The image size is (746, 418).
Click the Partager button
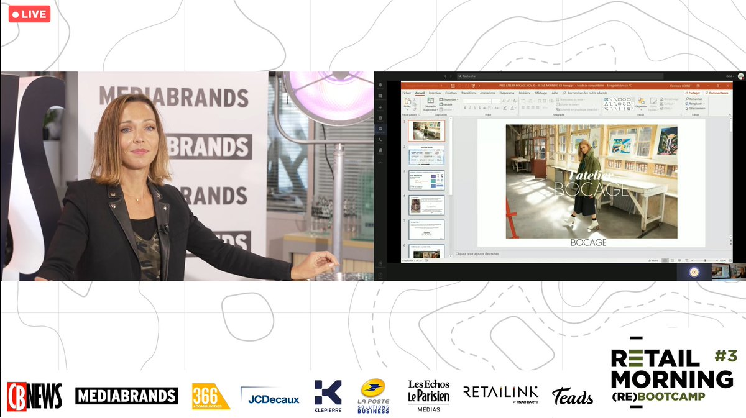coord(693,93)
